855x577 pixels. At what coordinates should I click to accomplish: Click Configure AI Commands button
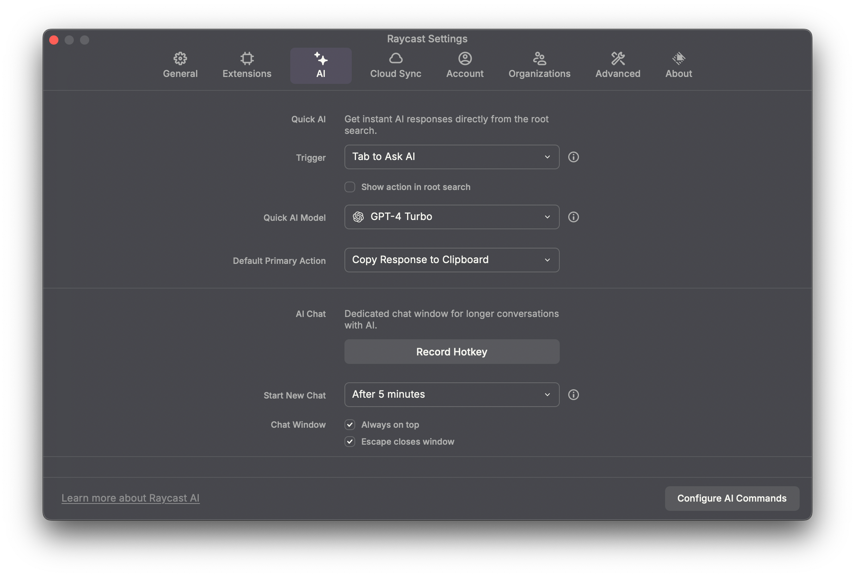[x=732, y=499]
